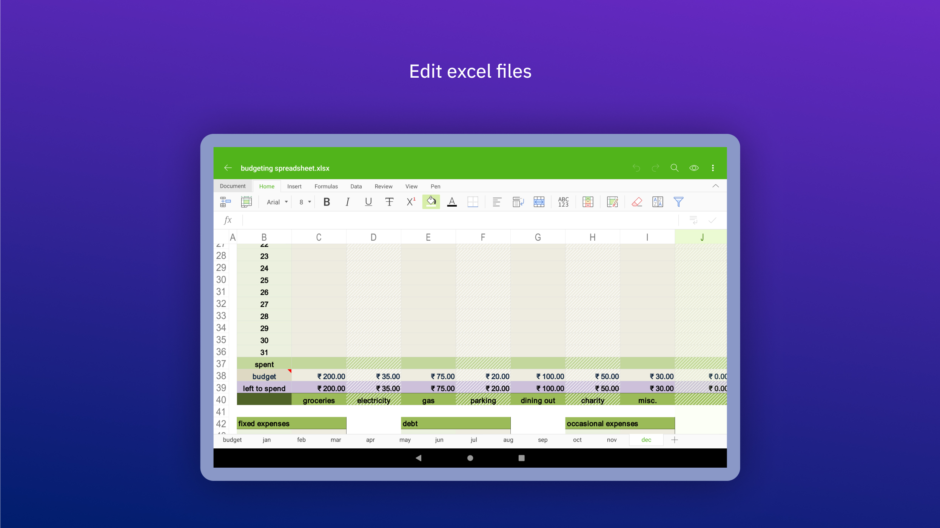Go back using the arrow beside the filename
Image resolution: width=940 pixels, height=528 pixels.
(x=228, y=168)
